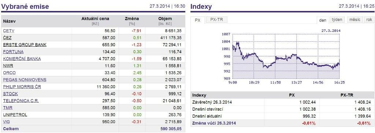Select the PX index tab
Viewport: 375px width, 133px height.
(197, 20)
